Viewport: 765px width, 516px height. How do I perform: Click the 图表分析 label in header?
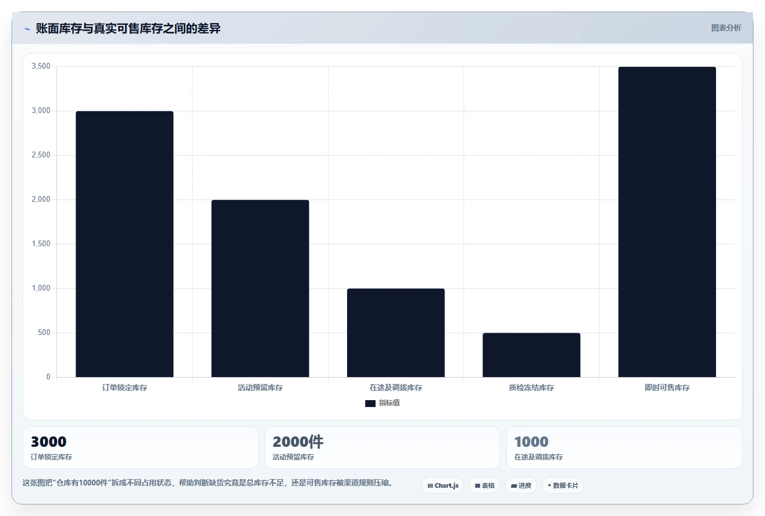(x=726, y=28)
